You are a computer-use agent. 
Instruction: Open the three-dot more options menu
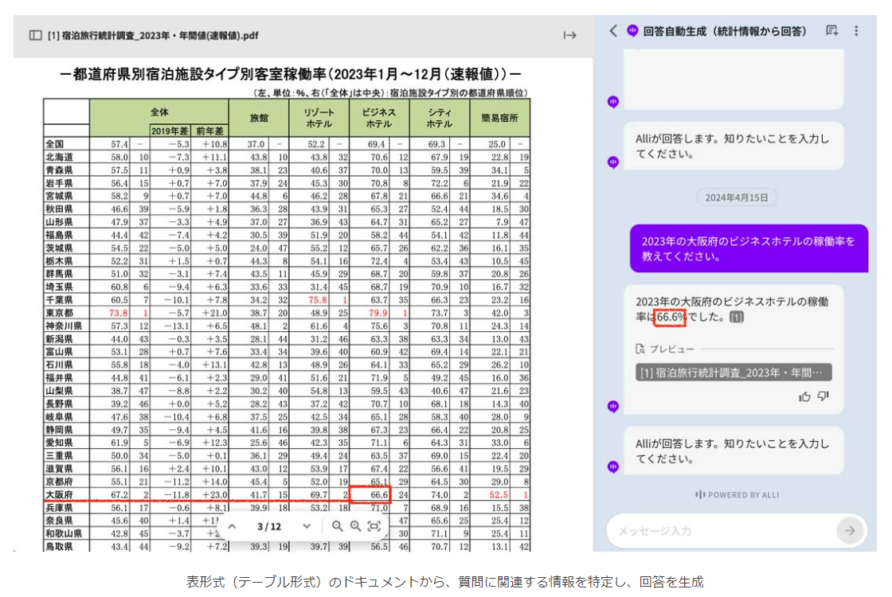pyautogui.click(x=856, y=31)
